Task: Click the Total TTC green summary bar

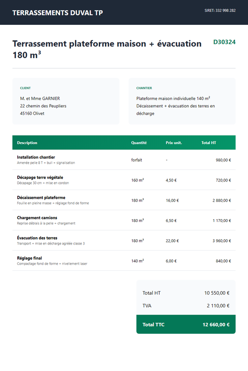Action: coord(186,324)
